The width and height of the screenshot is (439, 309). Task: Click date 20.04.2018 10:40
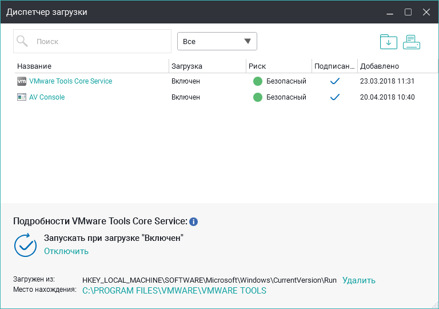(387, 97)
